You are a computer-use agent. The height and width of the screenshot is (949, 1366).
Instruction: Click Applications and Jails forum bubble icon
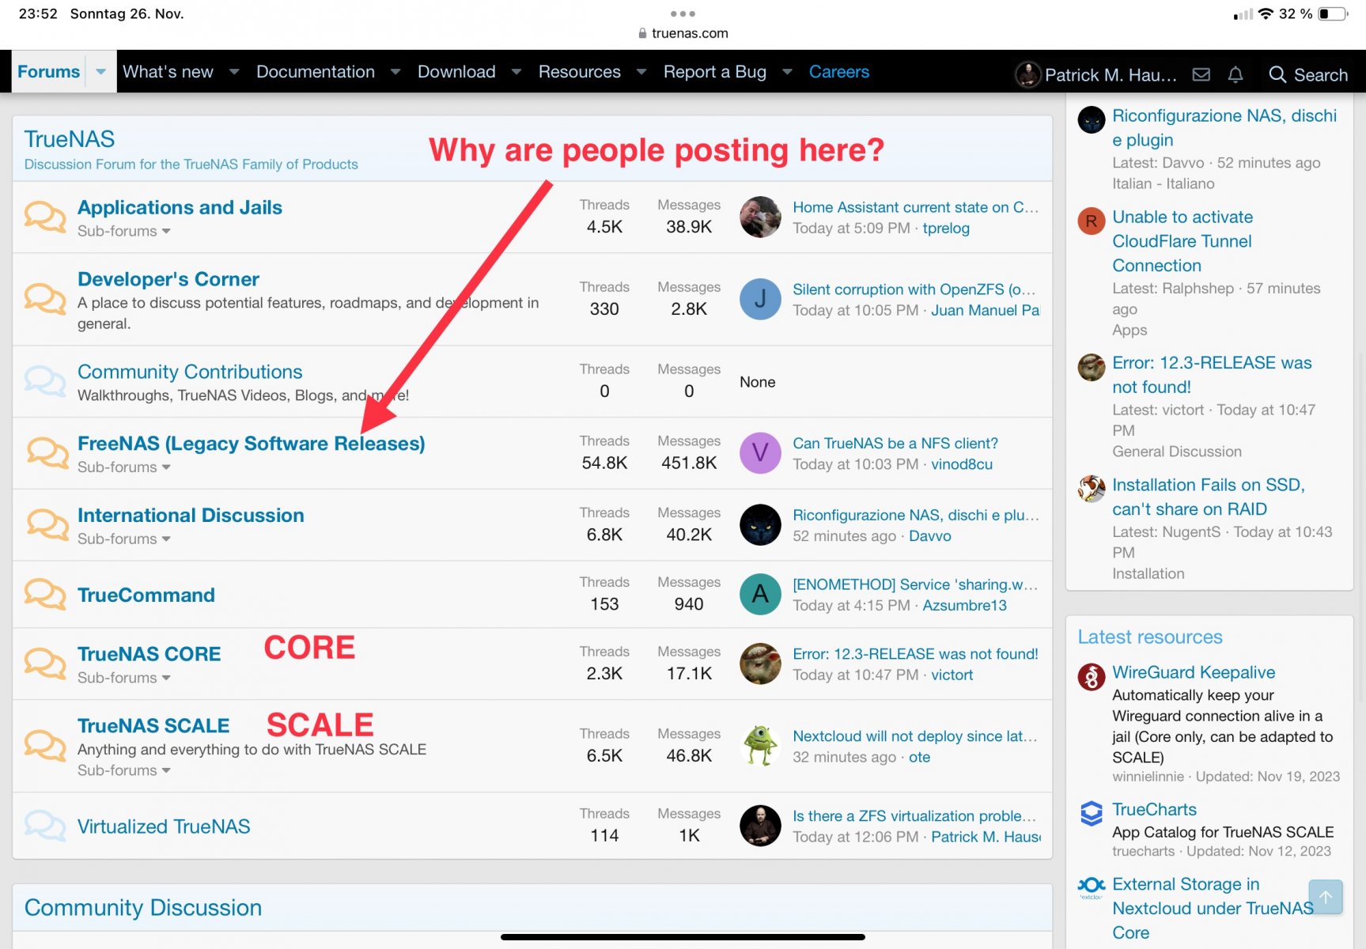pyautogui.click(x=45, y=217)
